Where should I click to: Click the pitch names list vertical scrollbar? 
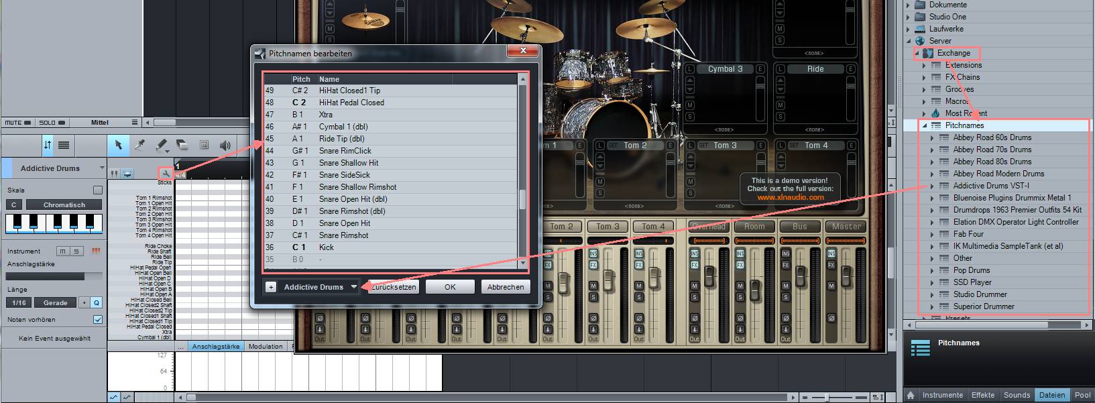tap(523, 172)
